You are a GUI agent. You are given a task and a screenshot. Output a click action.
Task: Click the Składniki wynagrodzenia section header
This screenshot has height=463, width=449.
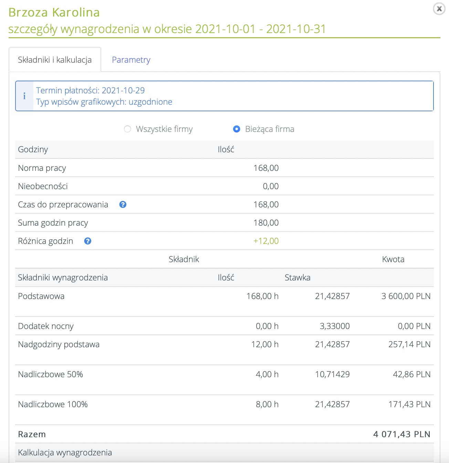pos(63,278)
